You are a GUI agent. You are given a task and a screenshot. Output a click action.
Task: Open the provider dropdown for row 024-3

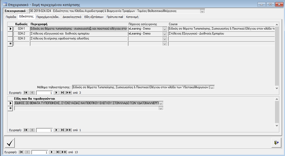(164, 38)
